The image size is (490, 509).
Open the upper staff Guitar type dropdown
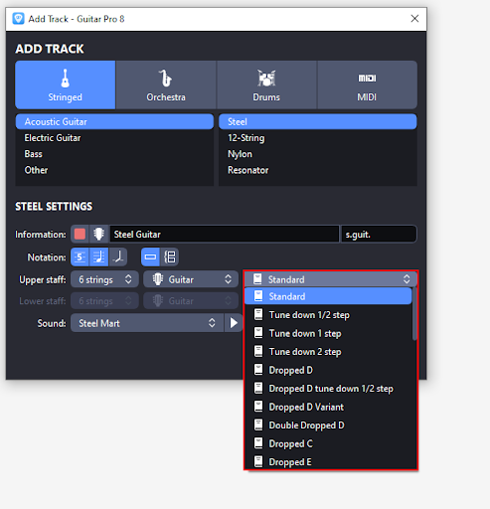(191, 279)
